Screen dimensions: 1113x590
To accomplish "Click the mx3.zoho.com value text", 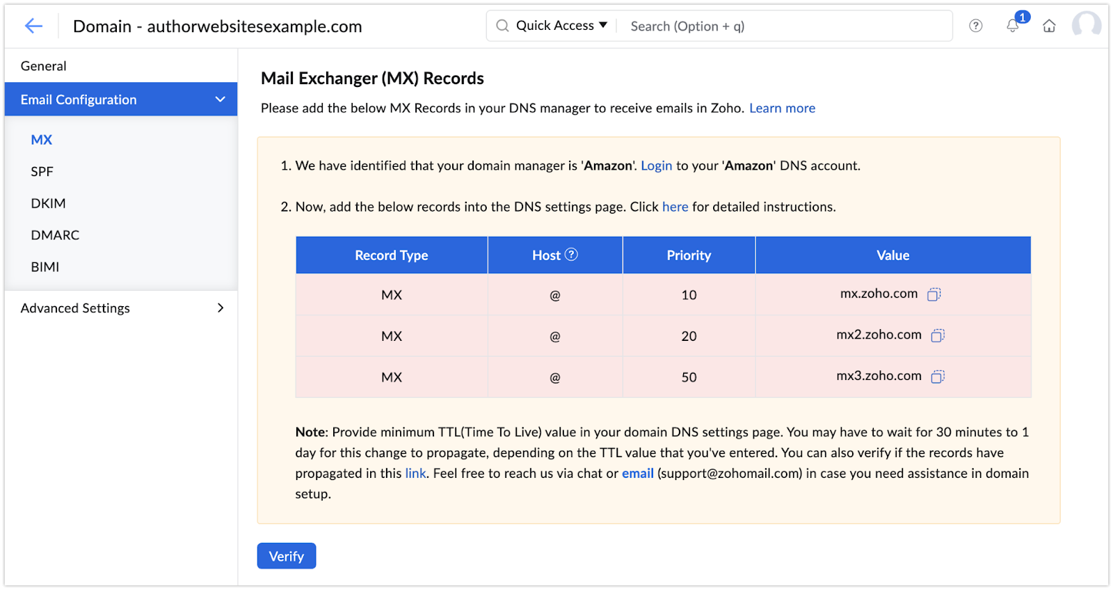I will click(x=879, y=376).
